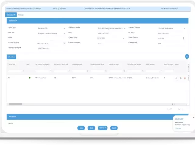195x146 pixels.
Task: Click the PRO - Processed Food cell
Action: tap(41, 78)
